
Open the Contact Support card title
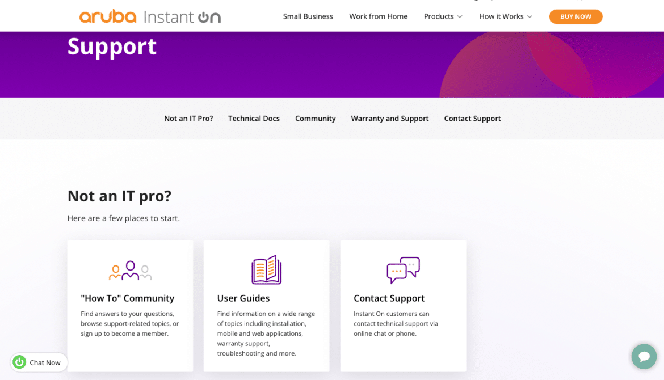(x=389, y=298)
